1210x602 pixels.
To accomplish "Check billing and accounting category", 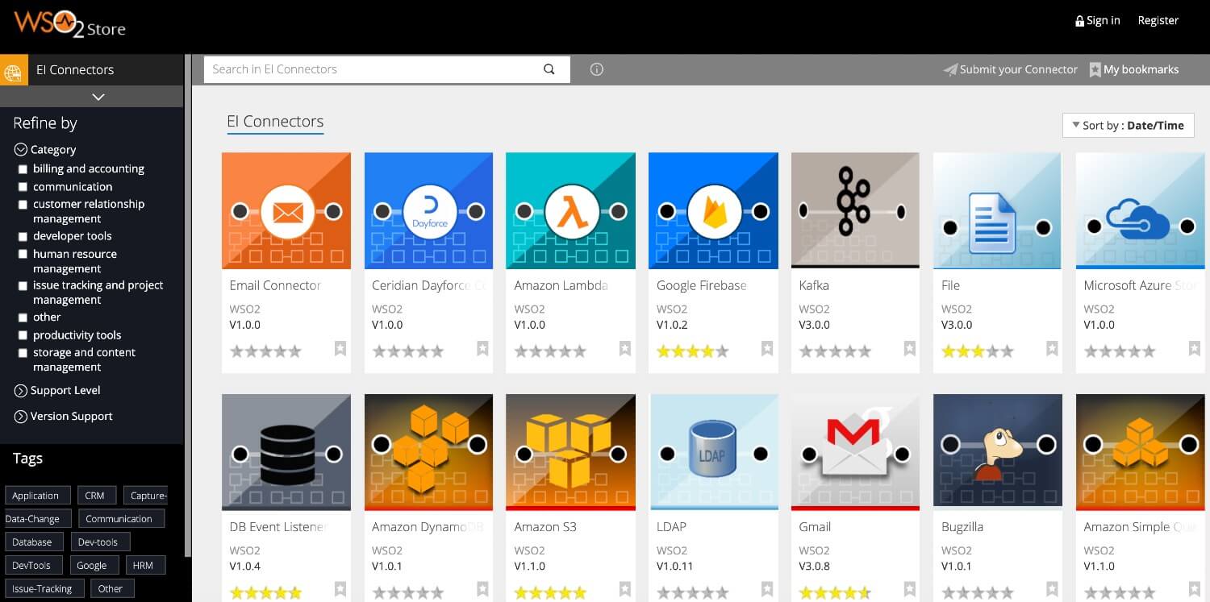I will point(23,169).
